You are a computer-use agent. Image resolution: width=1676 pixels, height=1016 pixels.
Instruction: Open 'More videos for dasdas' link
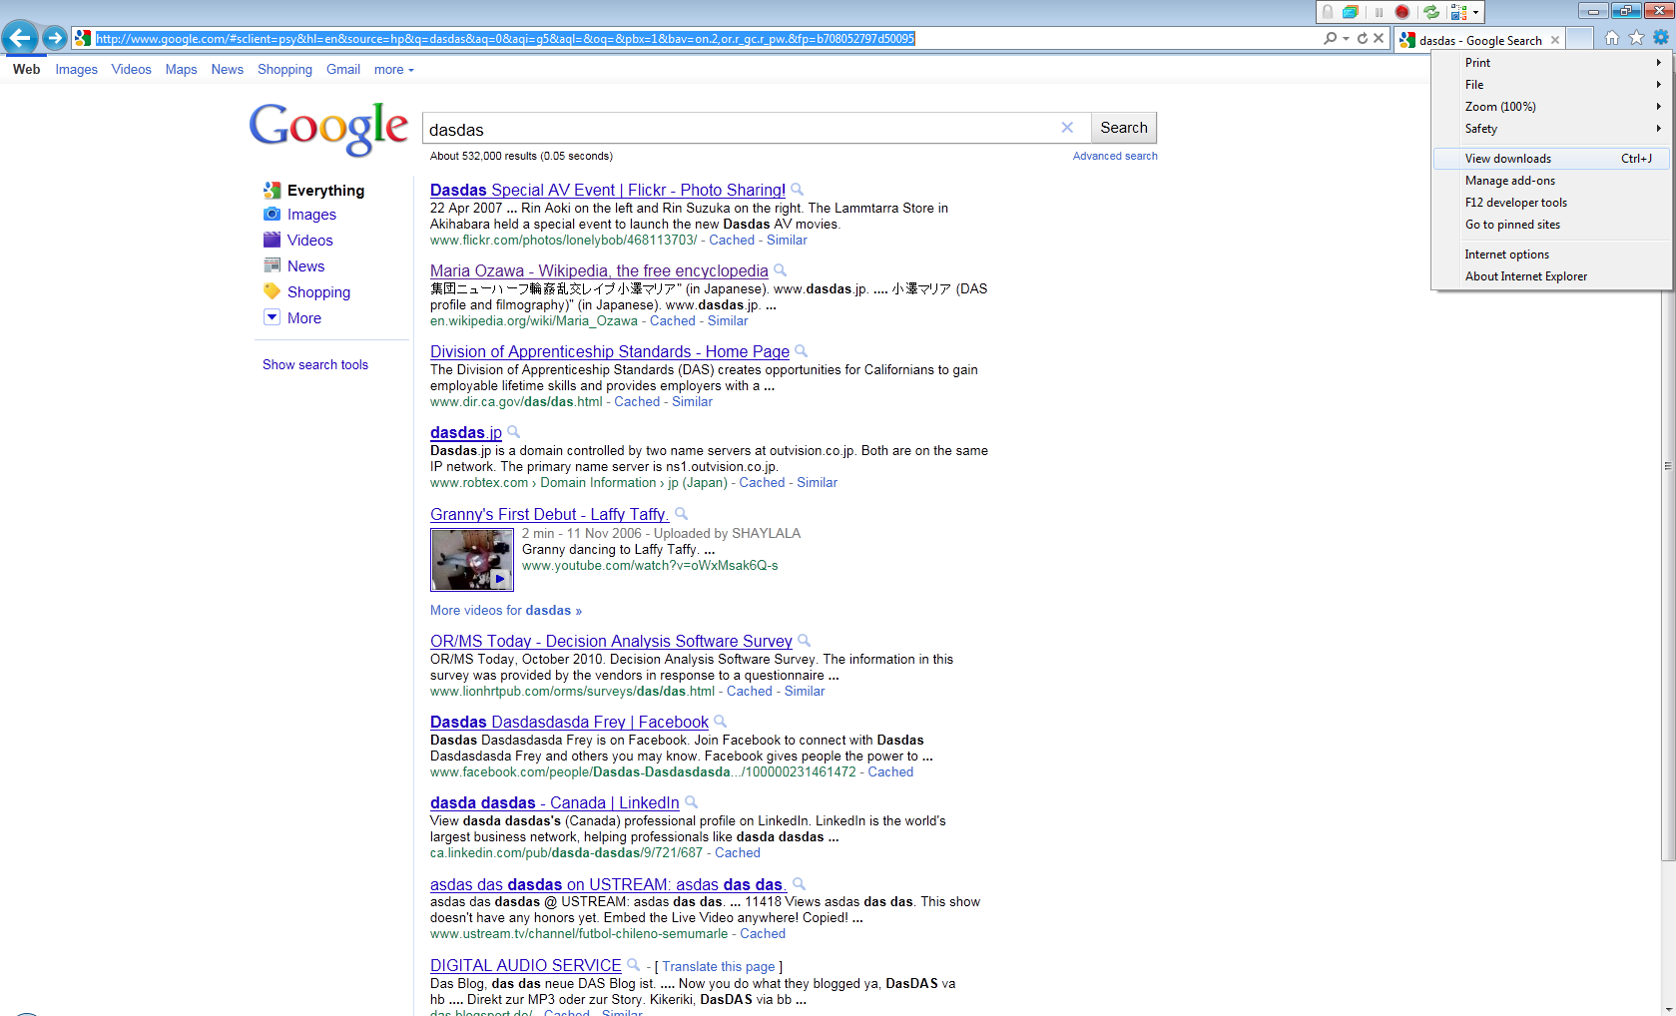click(506, 611)
